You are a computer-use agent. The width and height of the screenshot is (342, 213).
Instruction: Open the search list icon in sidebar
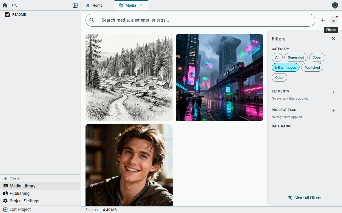tap(14, 5)
